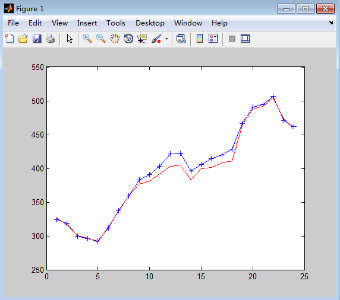The image size is (340, 300).
Task: Select the Brush data tool
Action: point(156,39)
